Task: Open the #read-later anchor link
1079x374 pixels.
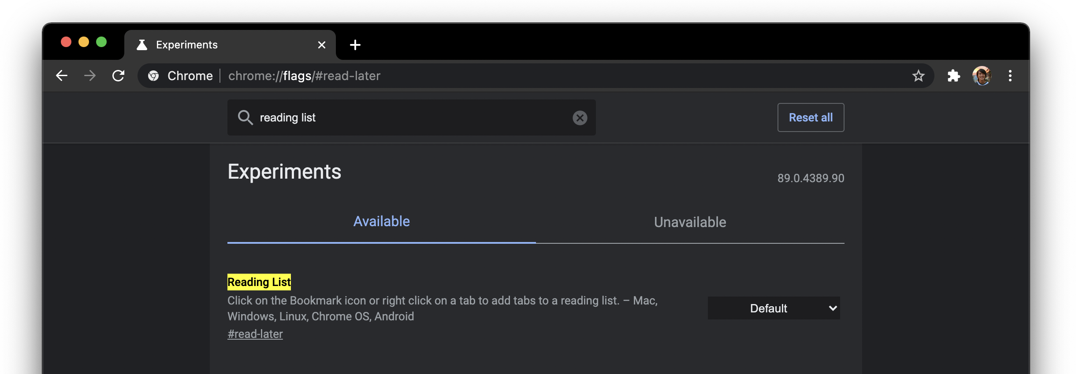Action: pyautogui.click(x=255, y=334)
